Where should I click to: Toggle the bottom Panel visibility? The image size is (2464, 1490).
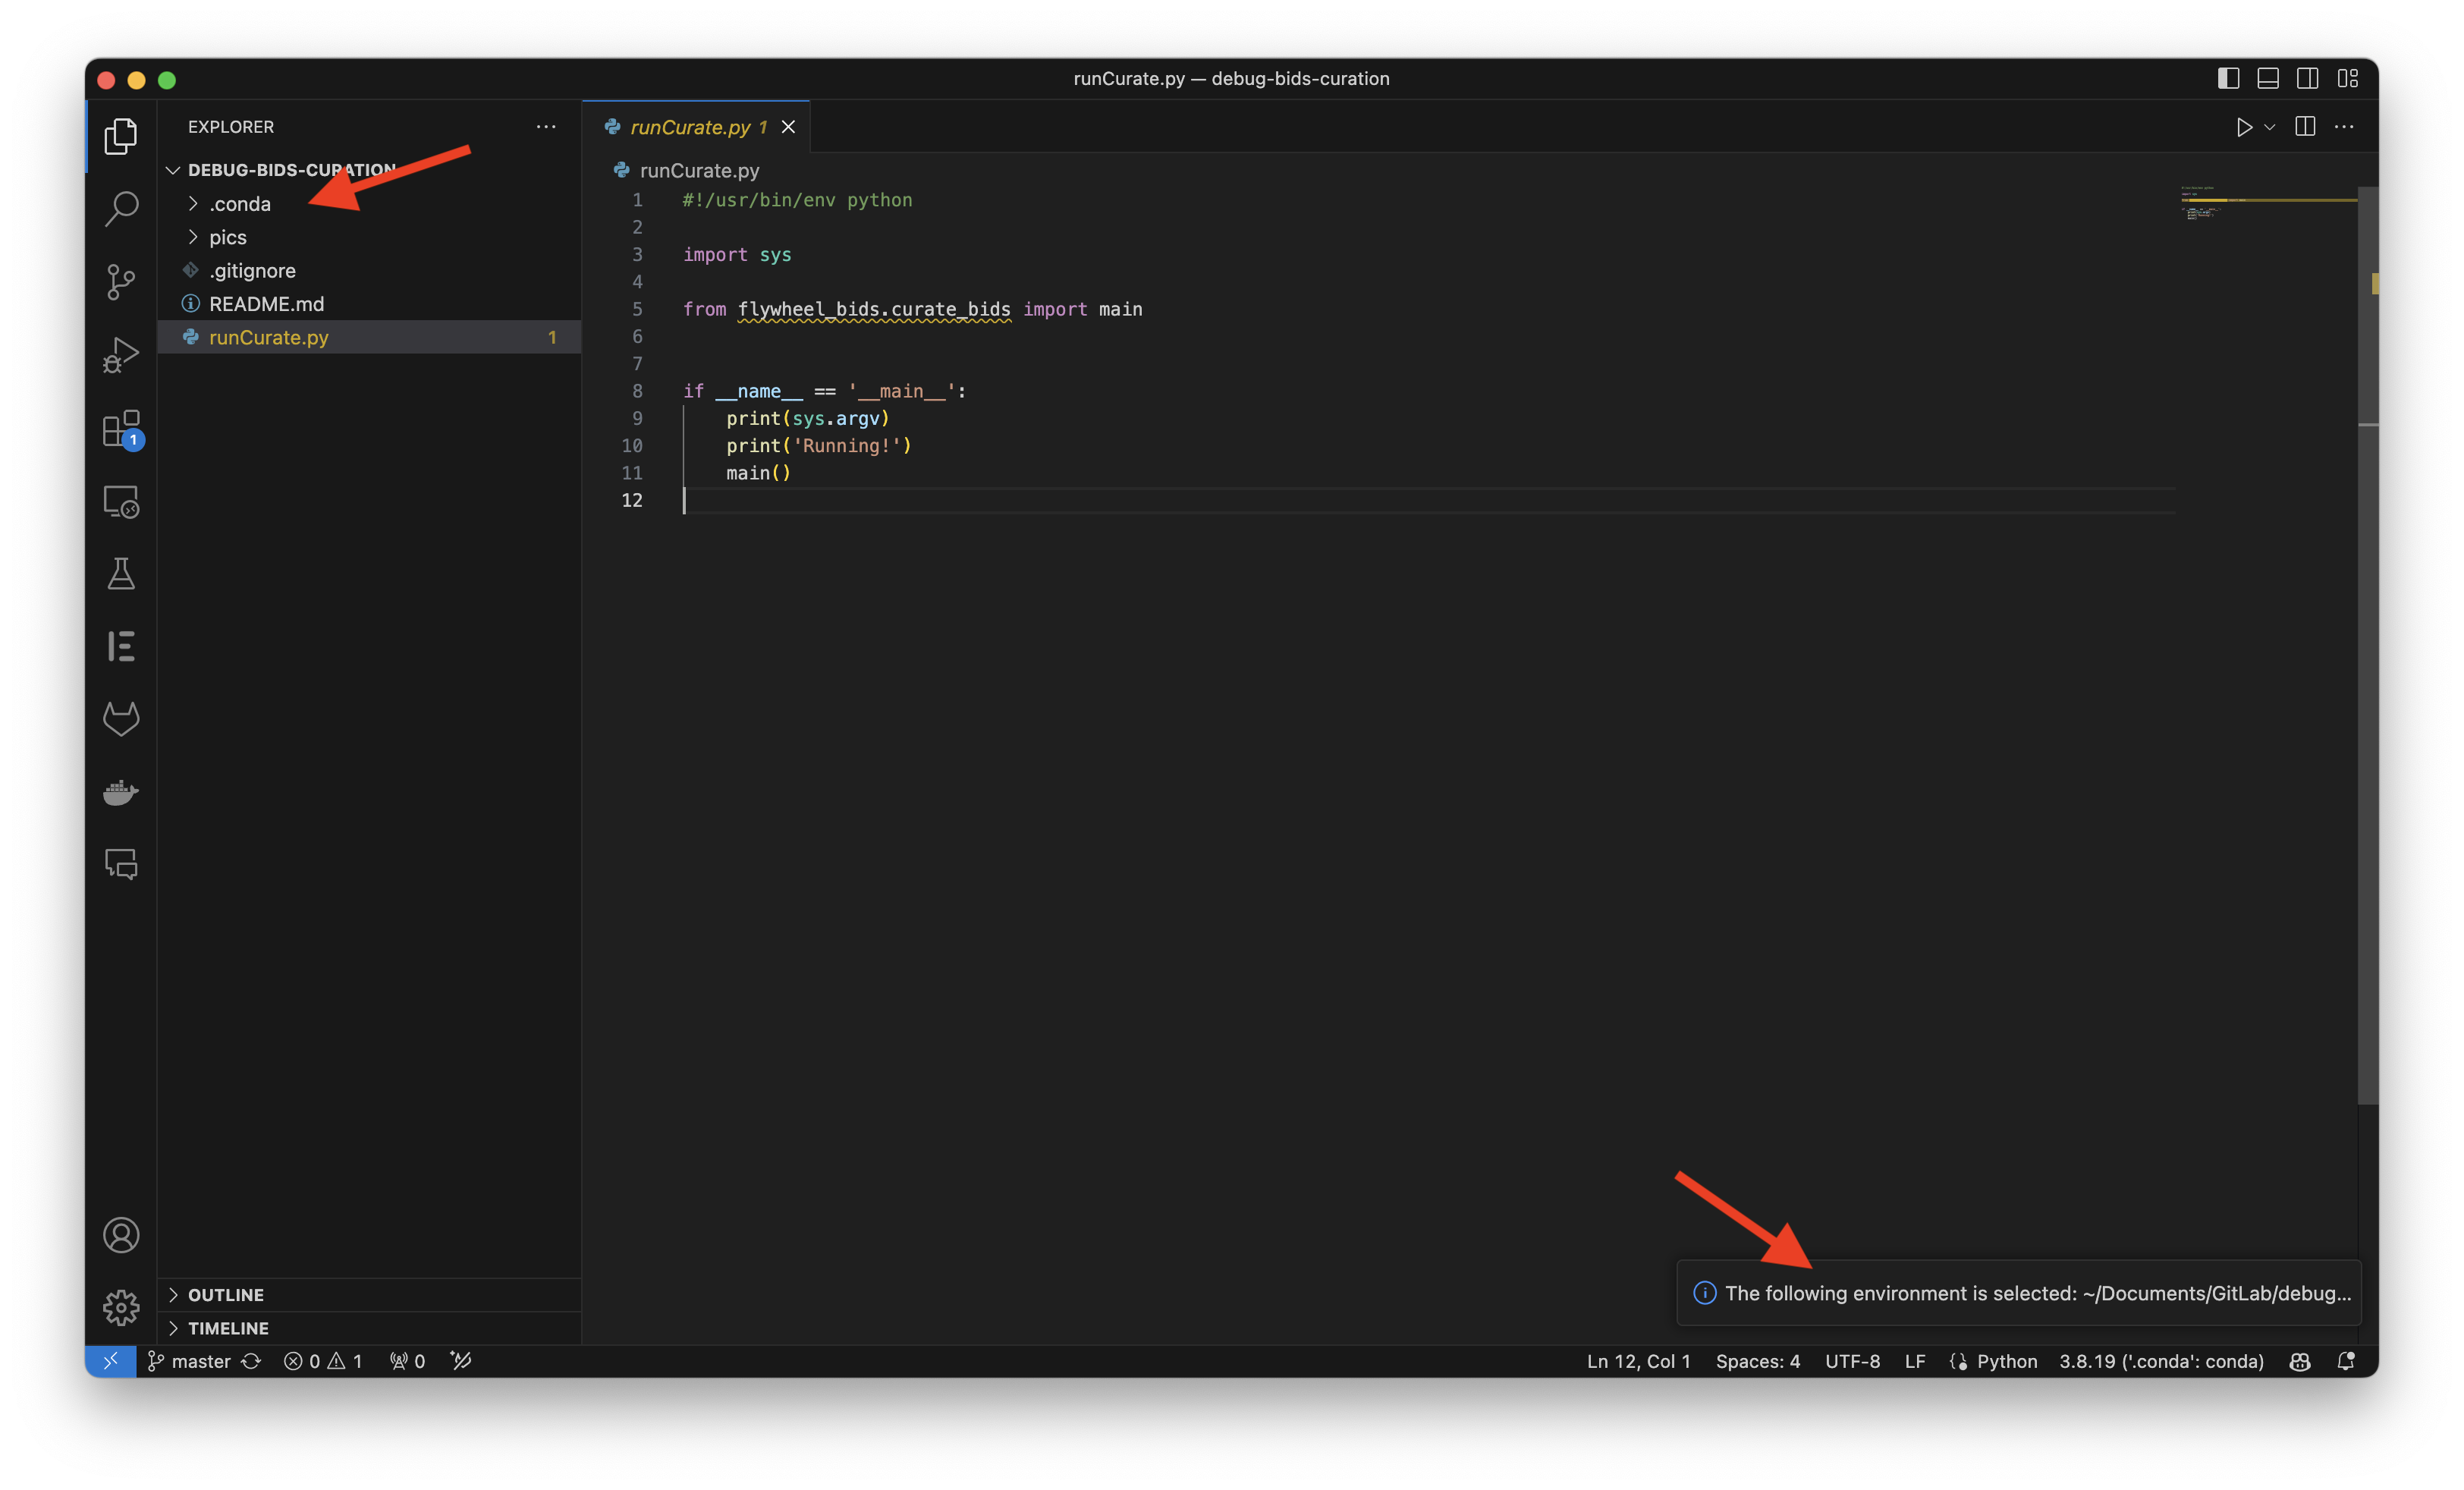(x=2268, y=78)
